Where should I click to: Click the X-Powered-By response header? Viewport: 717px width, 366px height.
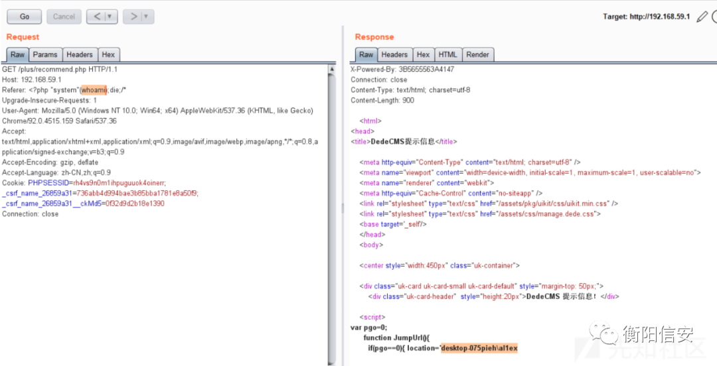pos(402,70)
